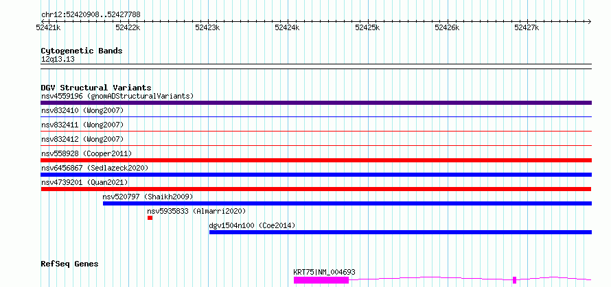Click the small red nsv5935833 variant marker
Viewport: 611px width, 287px height.
(150, 218)
